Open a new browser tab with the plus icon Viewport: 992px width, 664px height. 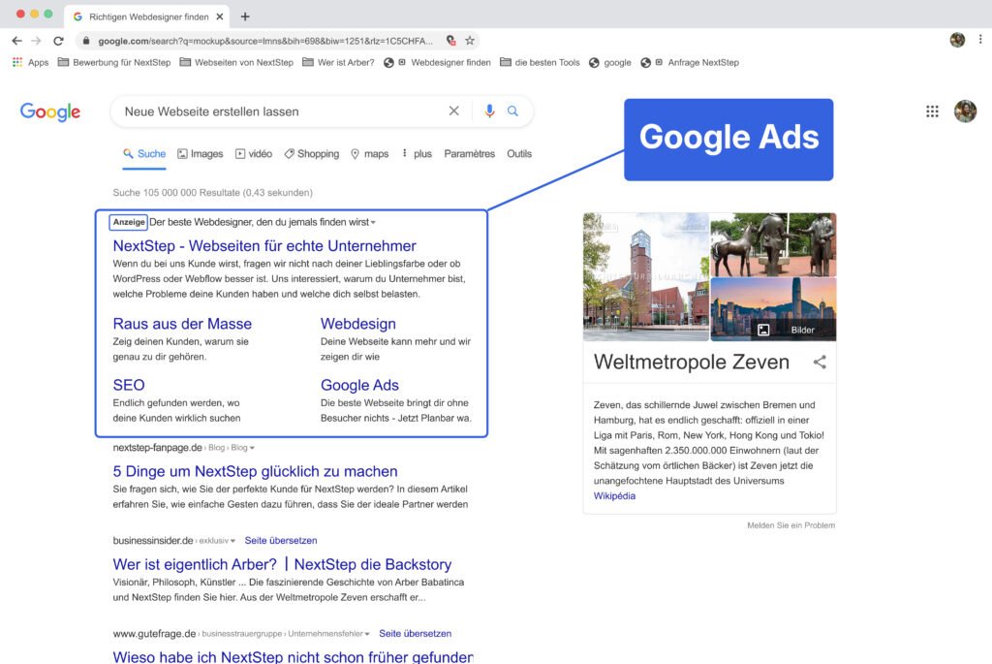245,16
